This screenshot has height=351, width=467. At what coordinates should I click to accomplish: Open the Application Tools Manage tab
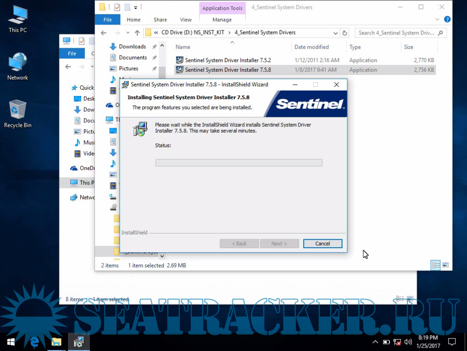222,20
